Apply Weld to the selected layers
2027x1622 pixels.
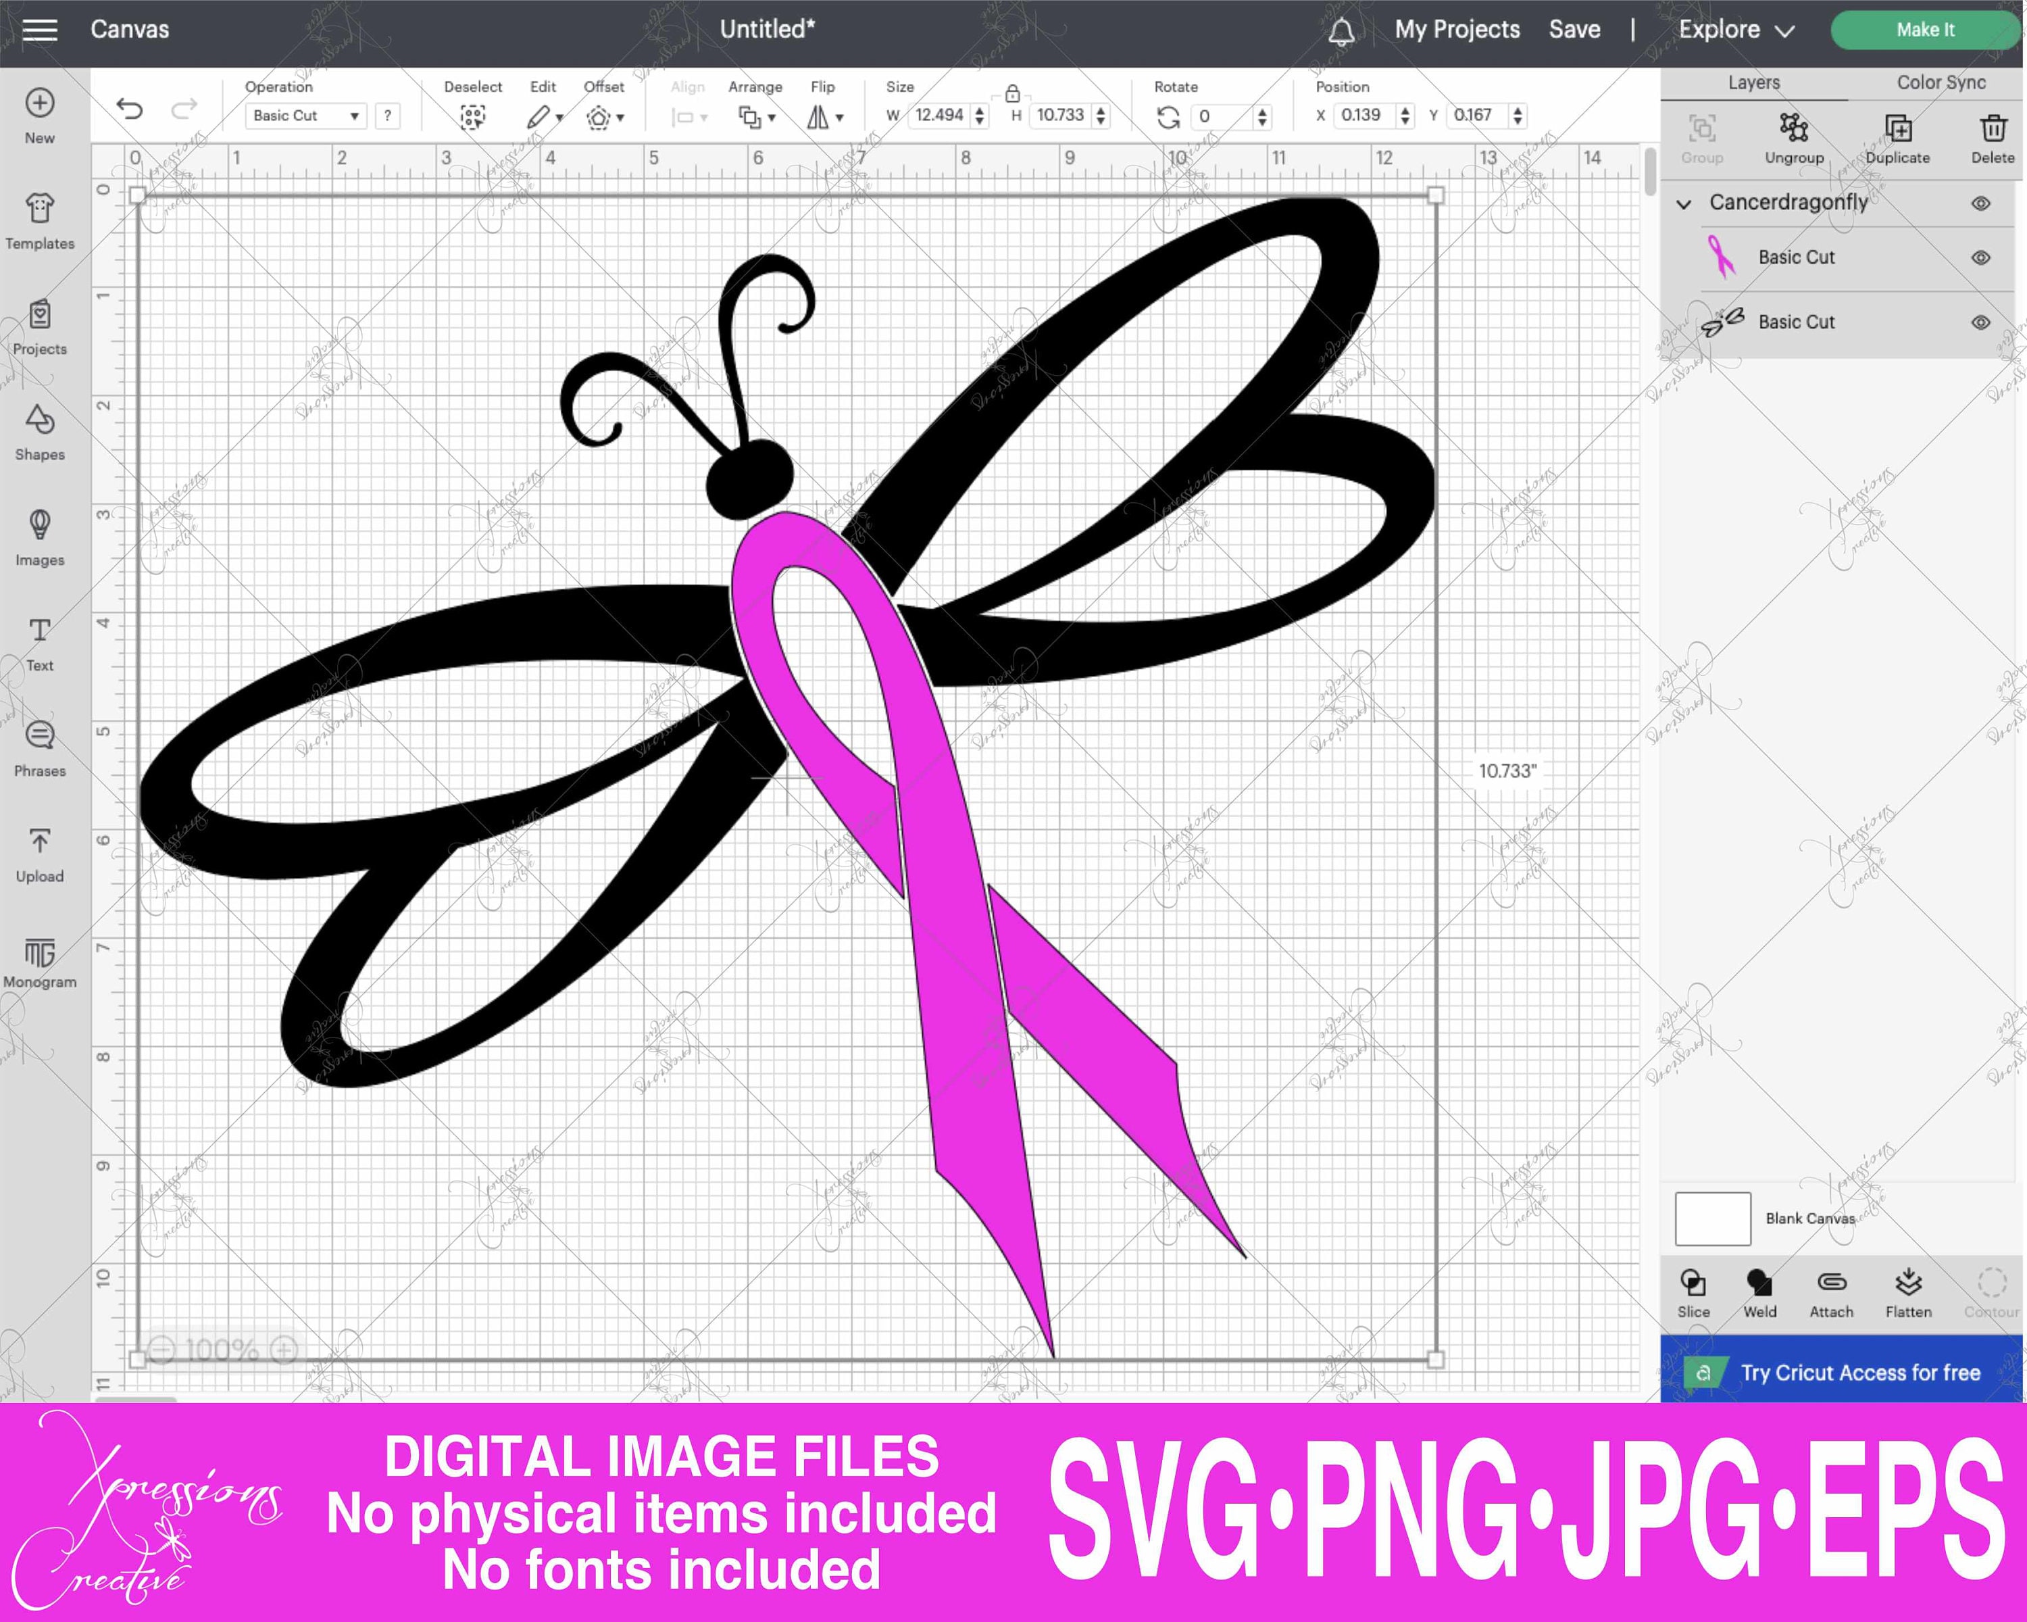1759,1283
